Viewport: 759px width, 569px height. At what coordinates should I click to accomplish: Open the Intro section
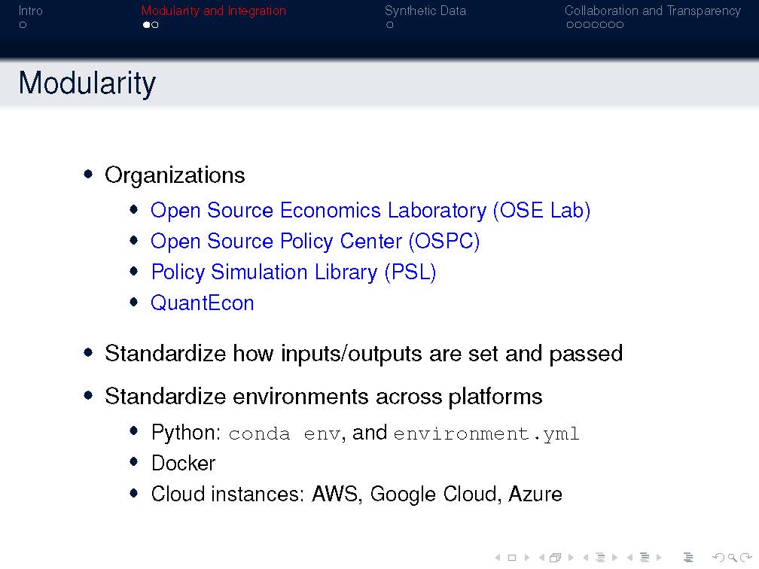(x=30, y=11)
